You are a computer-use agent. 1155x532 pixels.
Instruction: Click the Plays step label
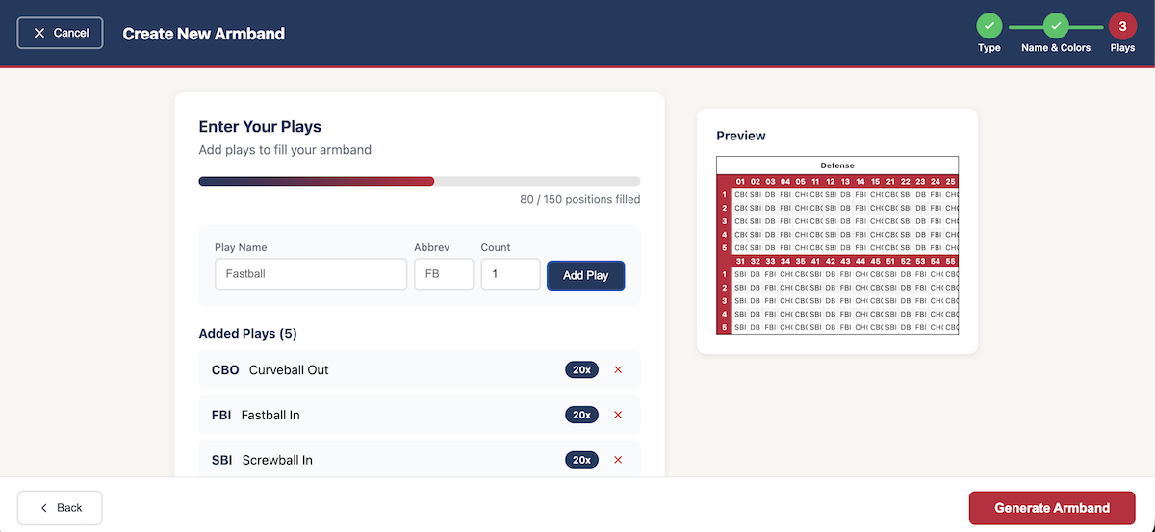coord(1122,48)
